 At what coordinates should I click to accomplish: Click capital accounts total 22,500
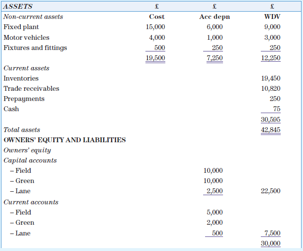click(x=271, y=191)
